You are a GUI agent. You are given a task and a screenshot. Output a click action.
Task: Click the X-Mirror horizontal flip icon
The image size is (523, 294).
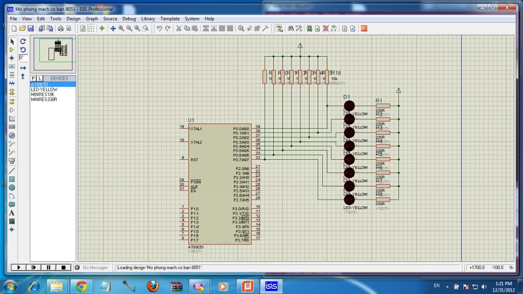(x=23, y=67)
